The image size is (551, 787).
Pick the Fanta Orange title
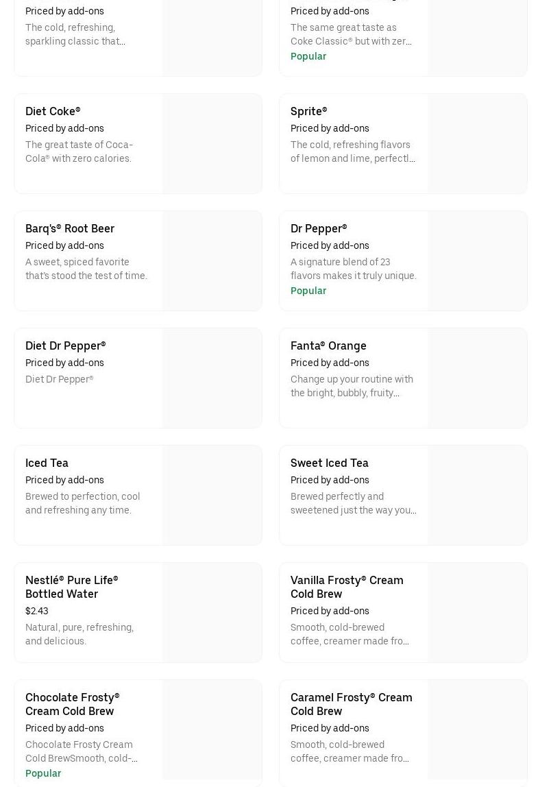point(328,346)
